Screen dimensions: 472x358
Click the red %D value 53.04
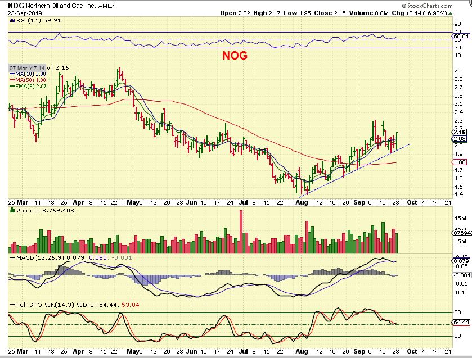tap(131, 305)
